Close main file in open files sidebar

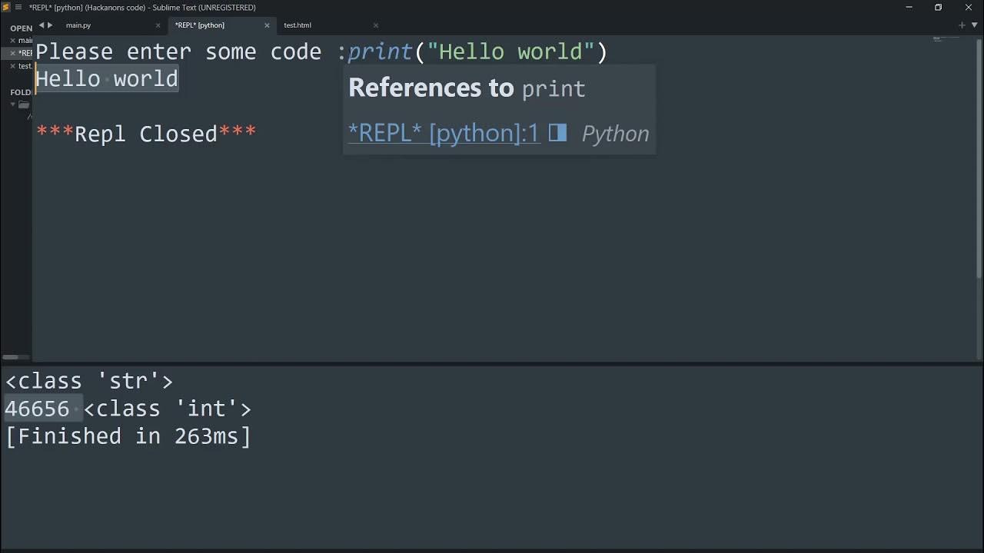click(x=12, y=40)
